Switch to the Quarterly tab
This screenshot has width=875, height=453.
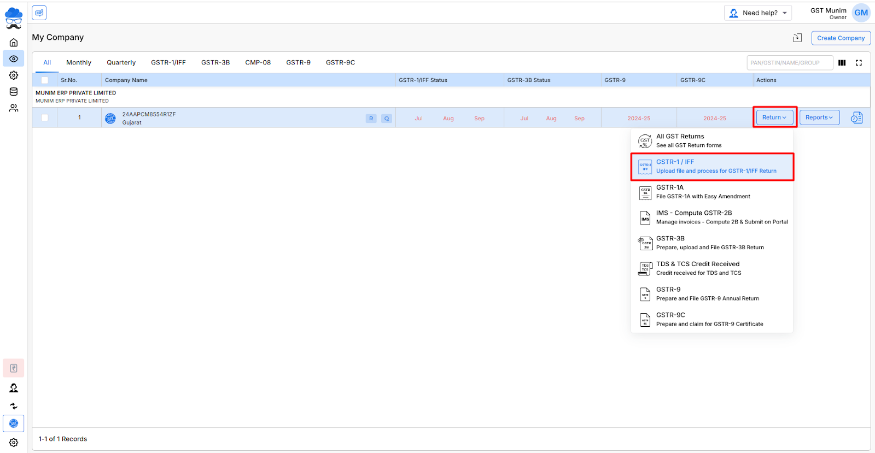[x=121, y=63]
